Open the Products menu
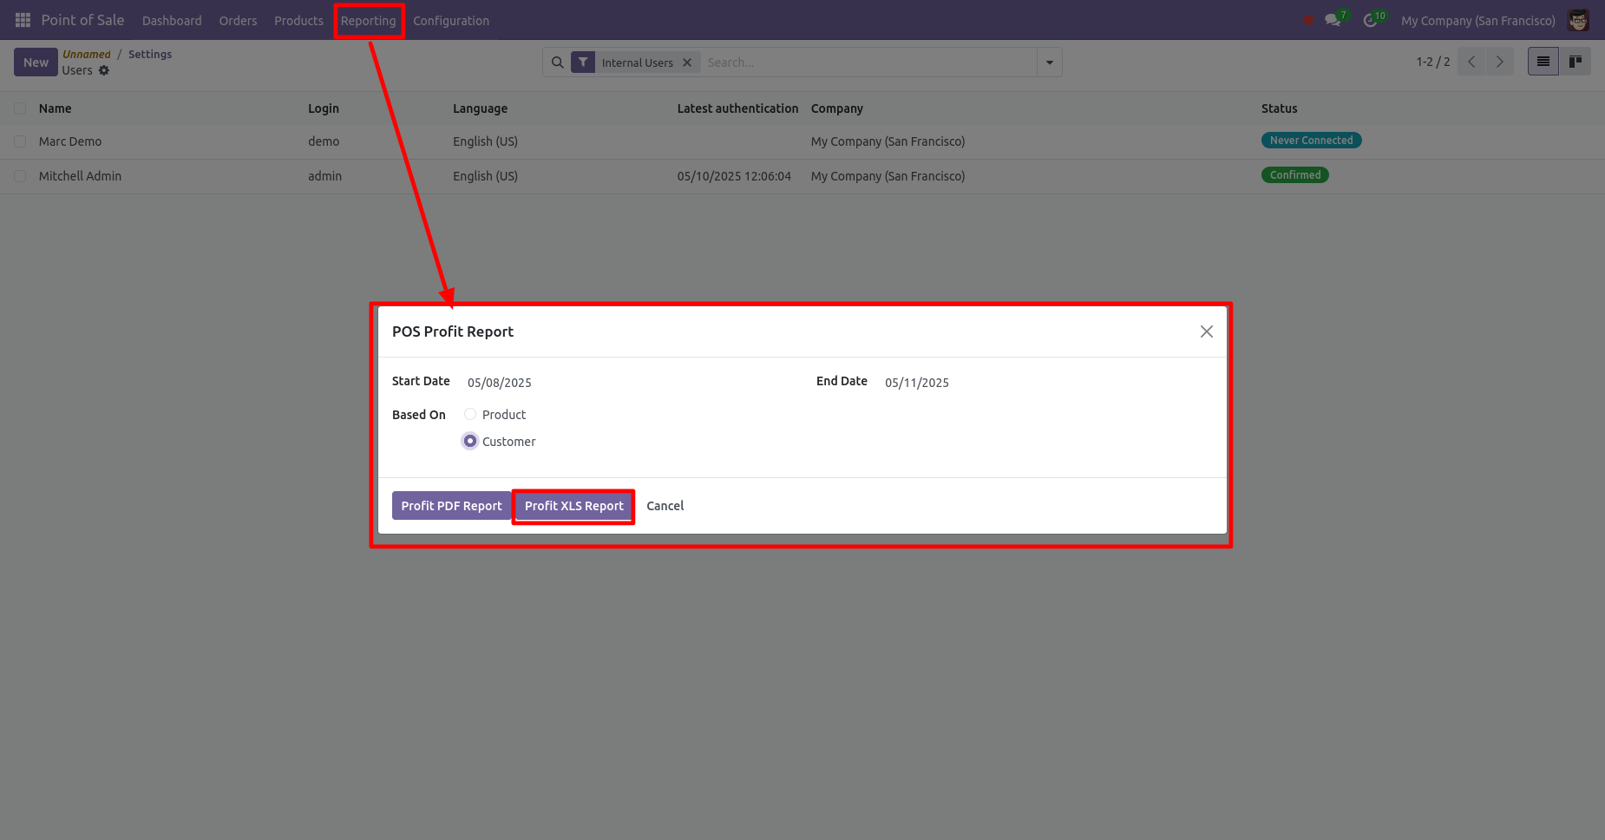The image size is (1605, 840). click(298, 21)
